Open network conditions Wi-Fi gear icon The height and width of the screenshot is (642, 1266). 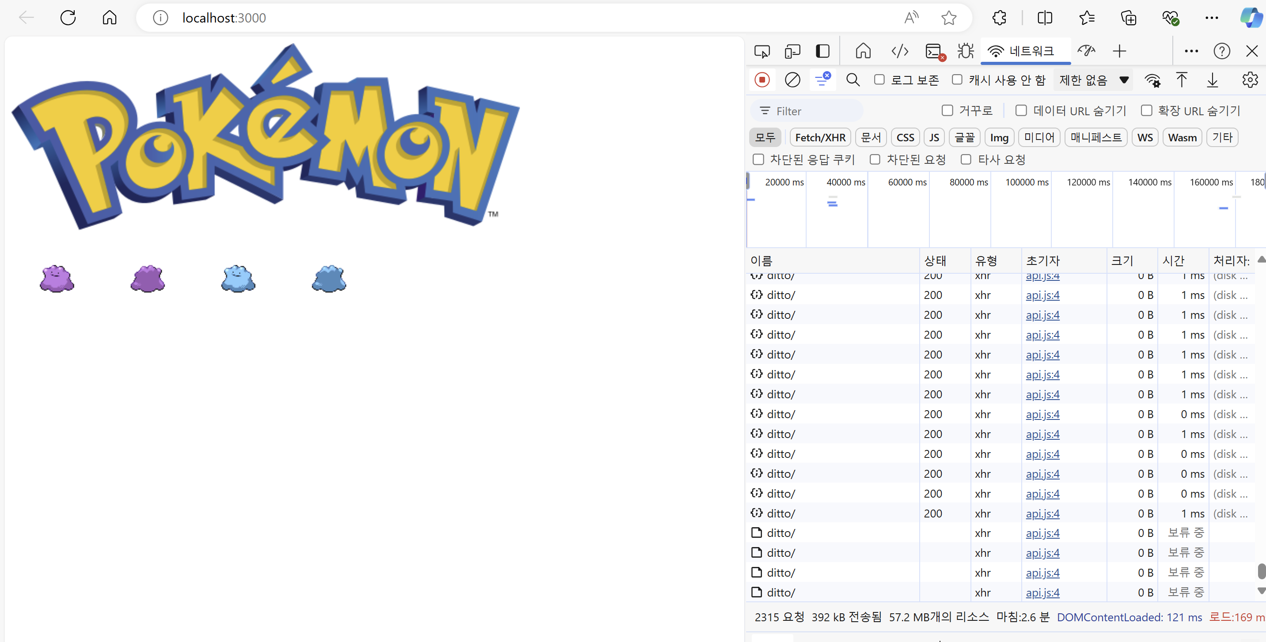tap(1152, 80)
